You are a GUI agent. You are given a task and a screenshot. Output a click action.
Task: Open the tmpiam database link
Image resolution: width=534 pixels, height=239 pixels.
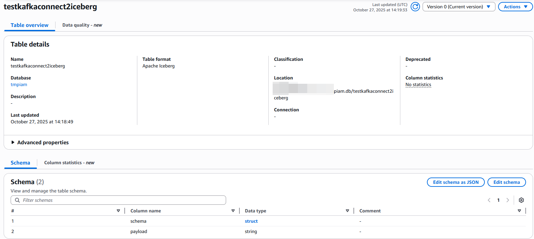tap(19, 84)
